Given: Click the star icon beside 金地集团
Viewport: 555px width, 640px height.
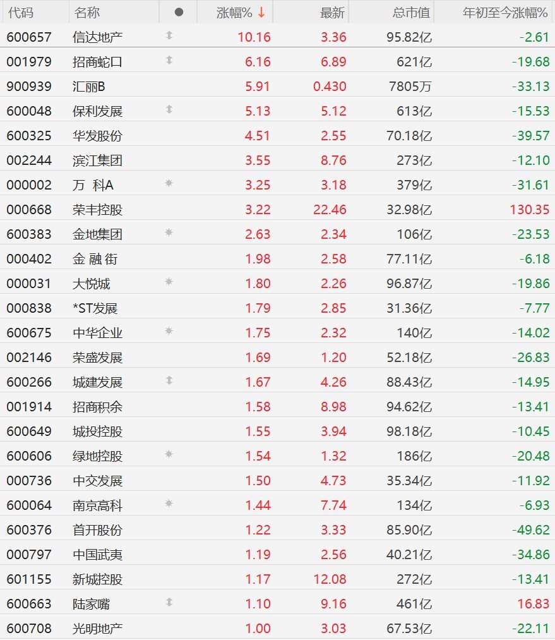Looking at the screenshot, I should (169, 232).
